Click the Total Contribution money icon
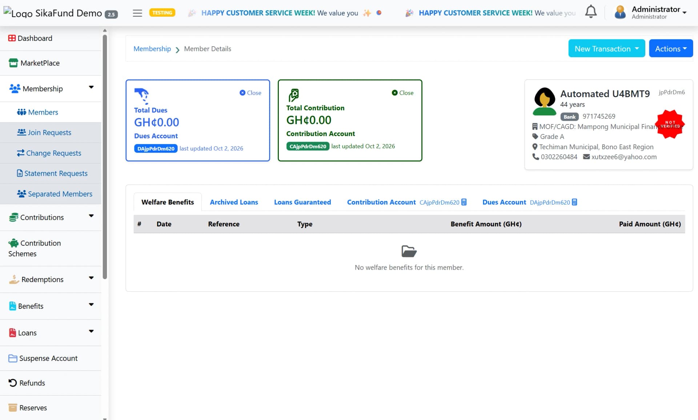Screen dimensions: 698x420 (293, 95)
